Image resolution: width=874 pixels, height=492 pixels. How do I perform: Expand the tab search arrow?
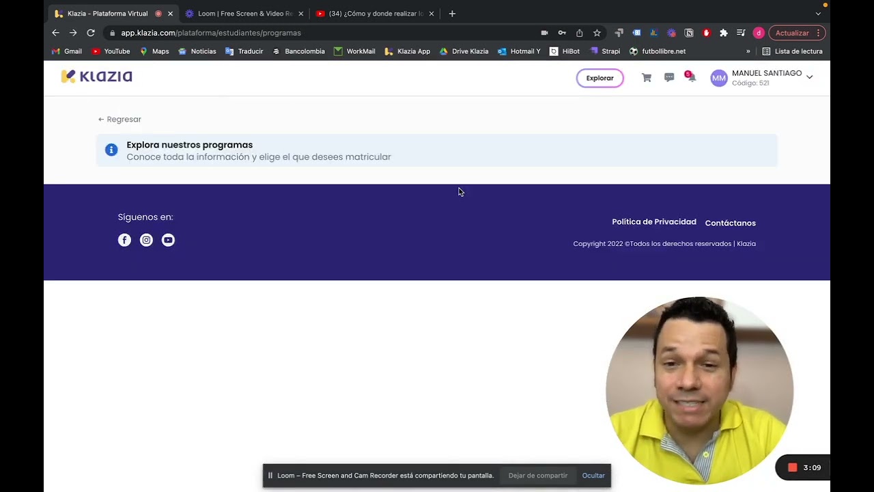(818, 14)
